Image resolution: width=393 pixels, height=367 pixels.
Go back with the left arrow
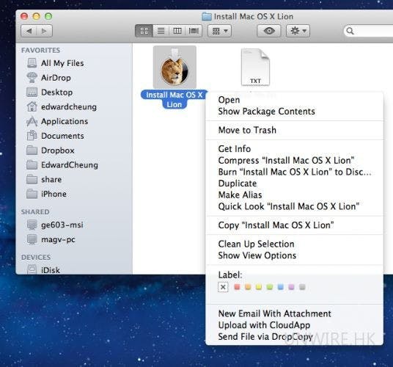coord(29,31)
